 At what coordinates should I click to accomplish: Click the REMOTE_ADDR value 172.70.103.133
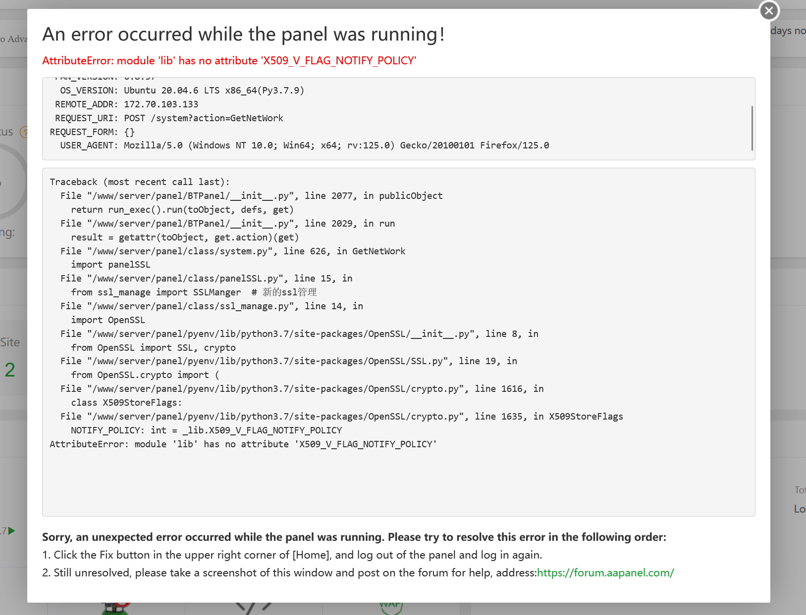(161, 104)
